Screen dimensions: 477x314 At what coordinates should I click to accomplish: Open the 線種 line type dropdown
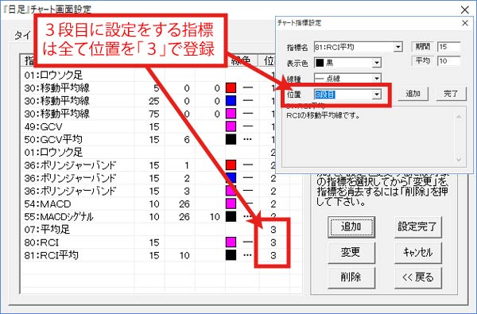(x=347, y=79)
